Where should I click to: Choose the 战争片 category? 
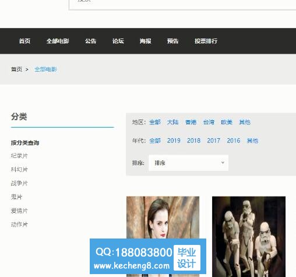pyautogui.click(x=19, y=183)
